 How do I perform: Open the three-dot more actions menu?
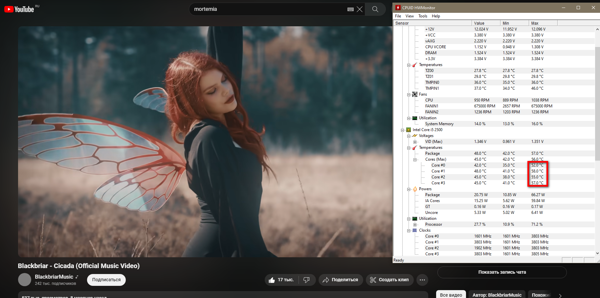pos(422,280)
